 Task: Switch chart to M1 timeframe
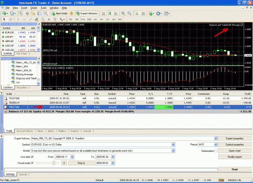point(71,19)
